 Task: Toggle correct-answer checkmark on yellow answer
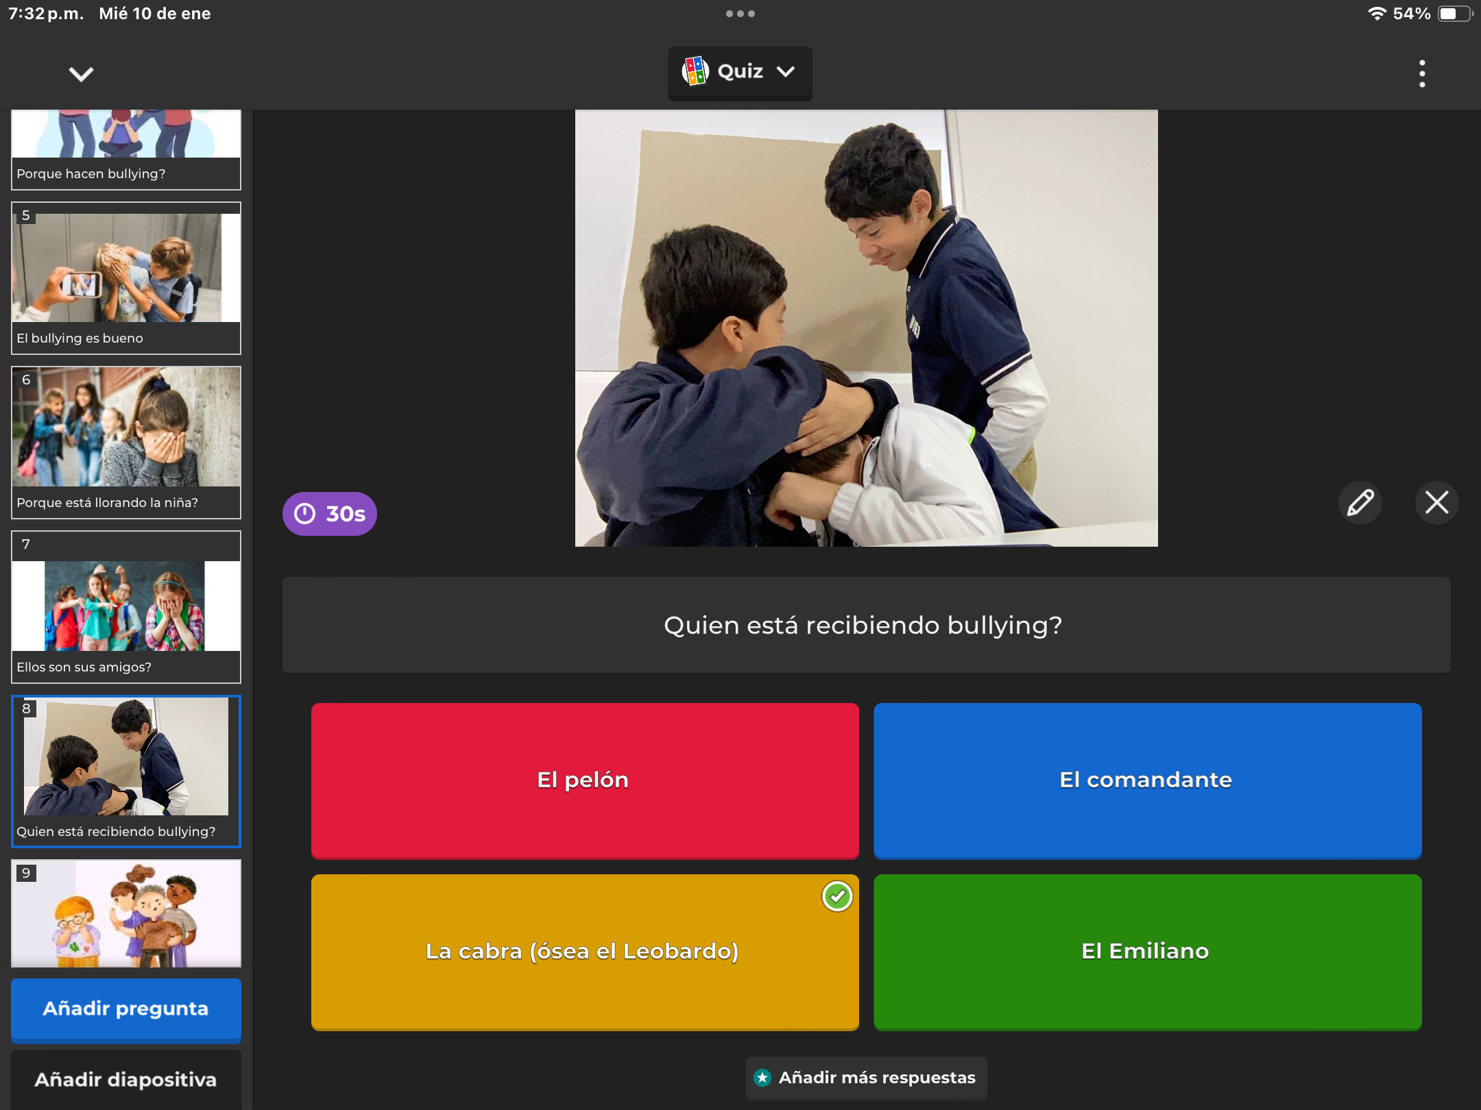pos(836,896)
